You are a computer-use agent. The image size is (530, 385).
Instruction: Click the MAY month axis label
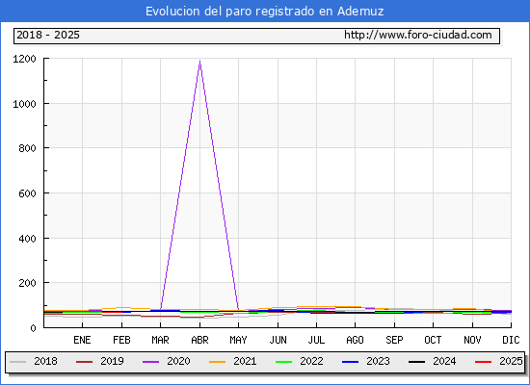pyautogui.click(x=238, y=340)
